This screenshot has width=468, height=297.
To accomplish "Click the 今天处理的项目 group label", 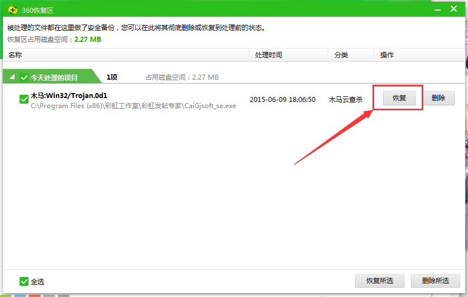I will (54, 78).
